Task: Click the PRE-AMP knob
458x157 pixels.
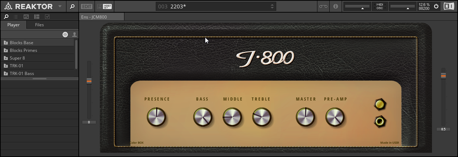Action: point(335,117)
